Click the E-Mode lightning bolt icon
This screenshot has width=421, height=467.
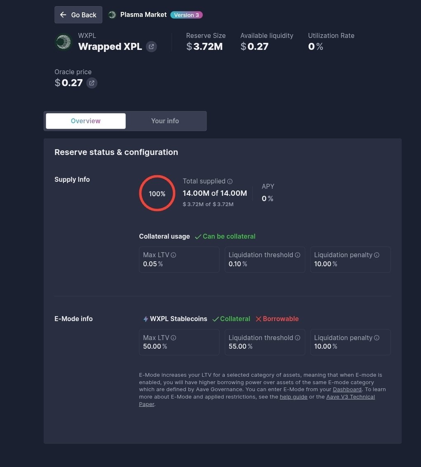coord(146,319)
